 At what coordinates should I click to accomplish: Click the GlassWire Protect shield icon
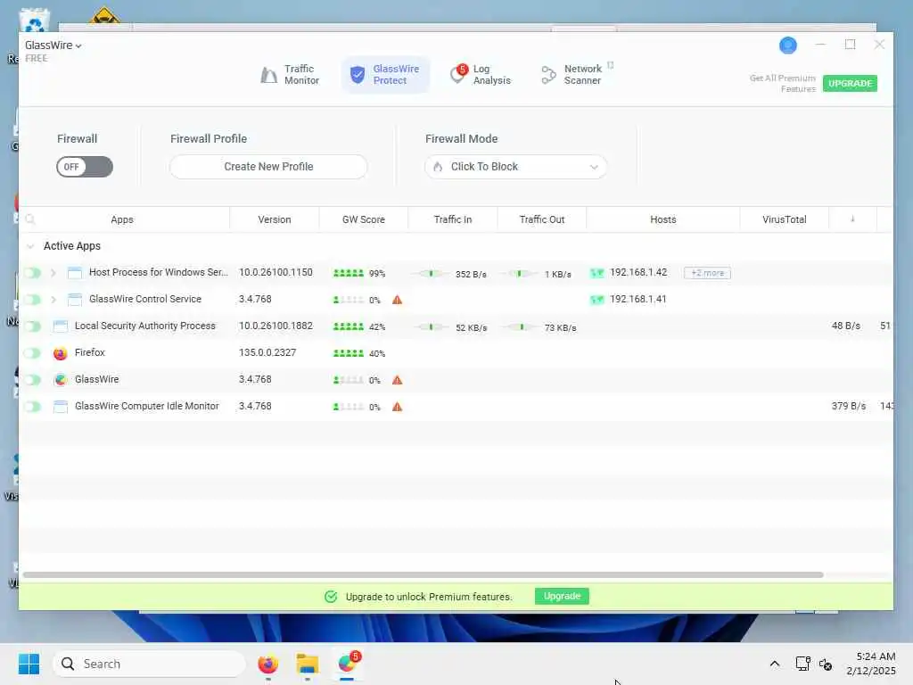coord(358,75)
